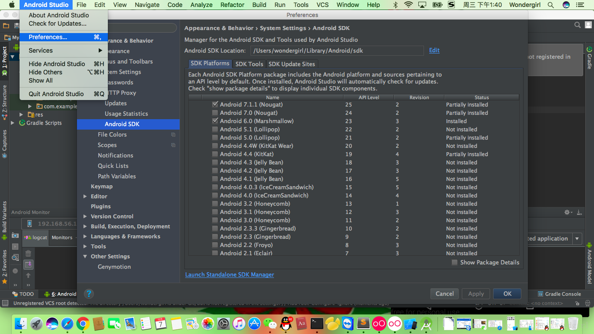Image resolution: width=594 pixels, height=334 pixels.
Task: Choose Quit Android Studio menu item
Action: [x=63, y=94]
